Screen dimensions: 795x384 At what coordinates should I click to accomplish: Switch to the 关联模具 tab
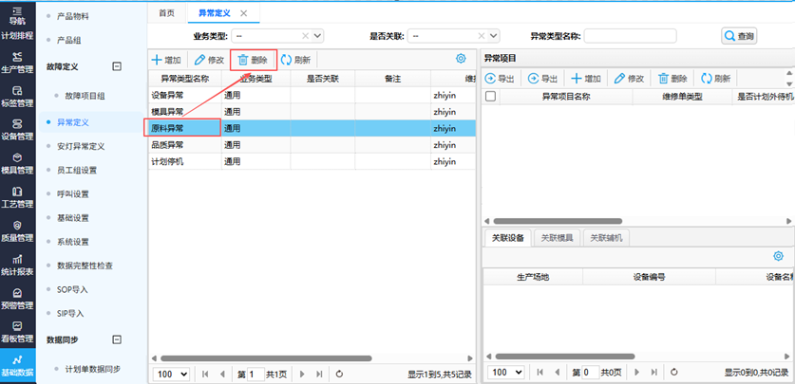pos(557,238)
